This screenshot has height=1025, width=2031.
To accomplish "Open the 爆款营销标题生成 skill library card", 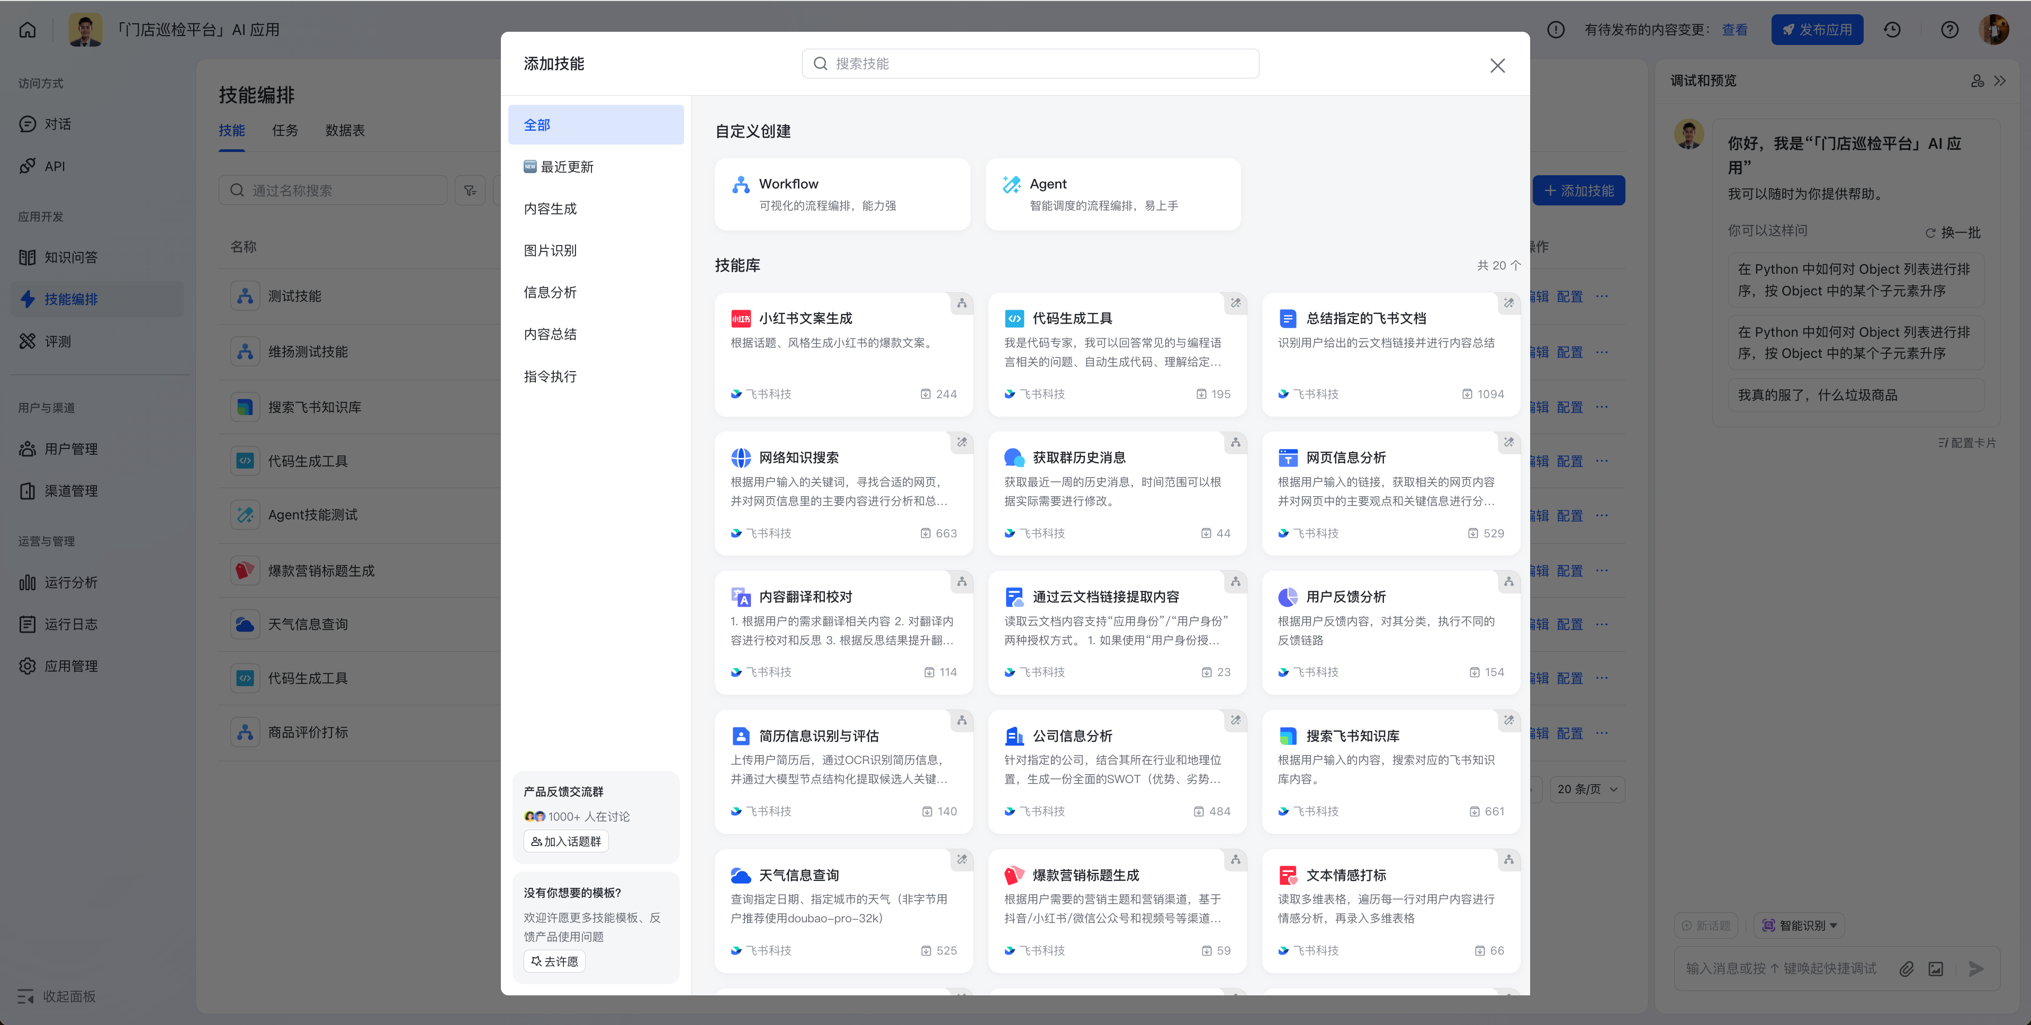I will pyautogui.click(x=1117, y=912).
